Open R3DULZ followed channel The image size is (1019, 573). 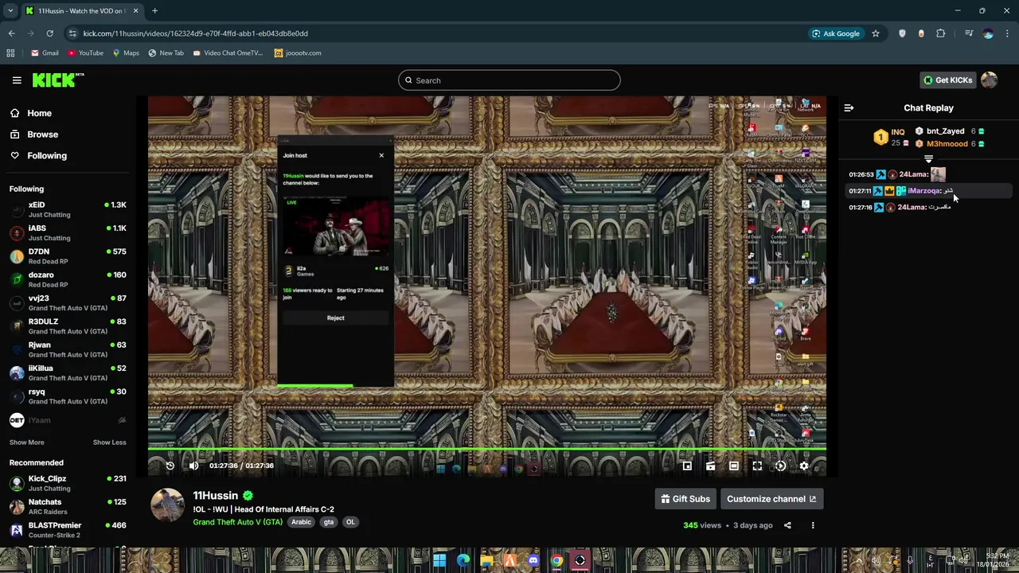pyautogui.click(x=68, y=326)
